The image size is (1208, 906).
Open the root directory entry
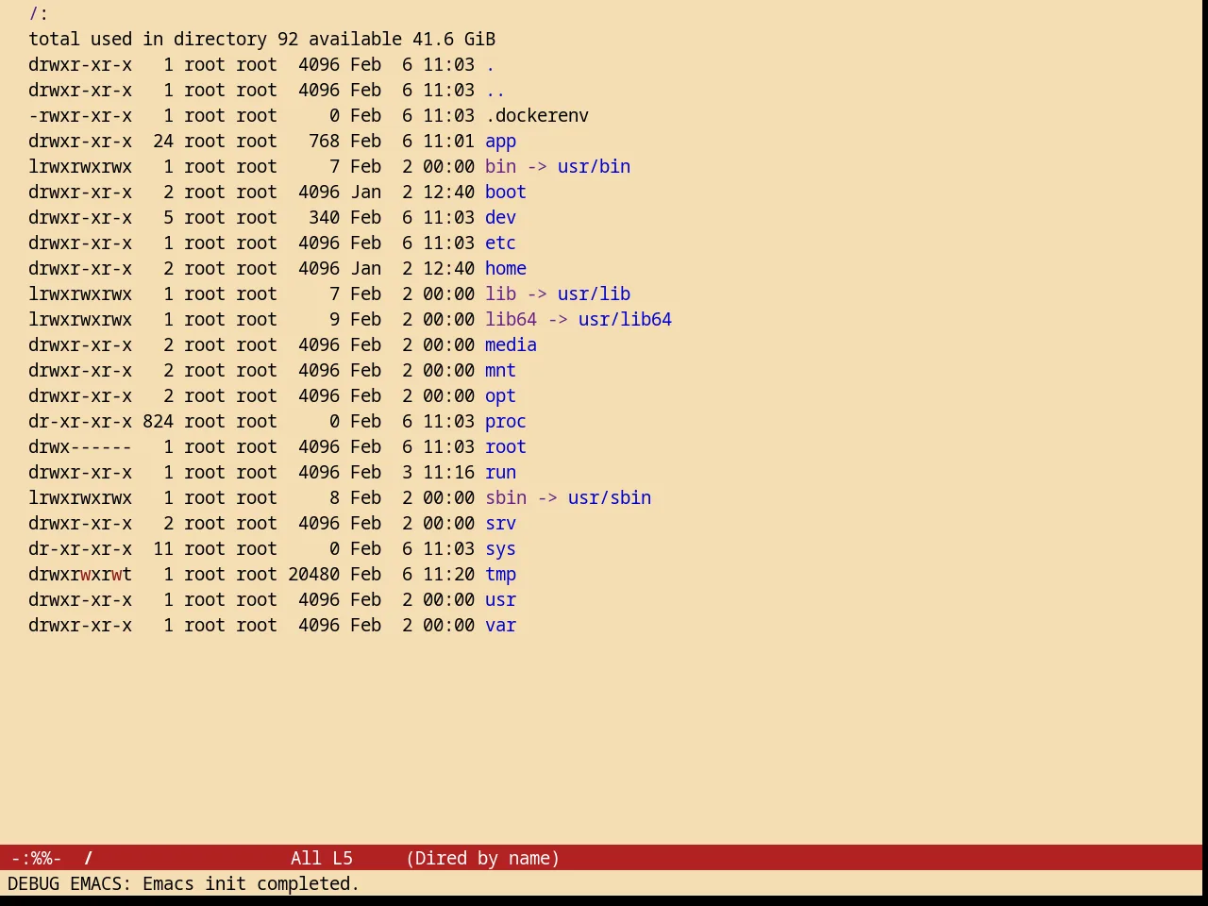[506, 447]
